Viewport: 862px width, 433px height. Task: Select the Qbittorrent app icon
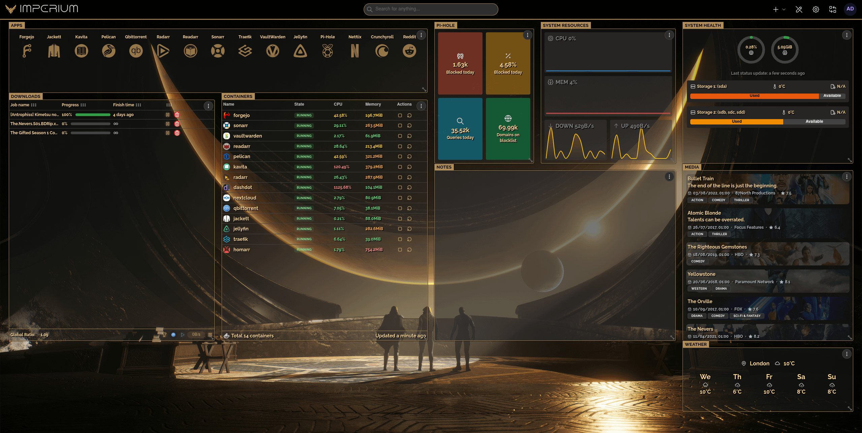pos(136,51)
